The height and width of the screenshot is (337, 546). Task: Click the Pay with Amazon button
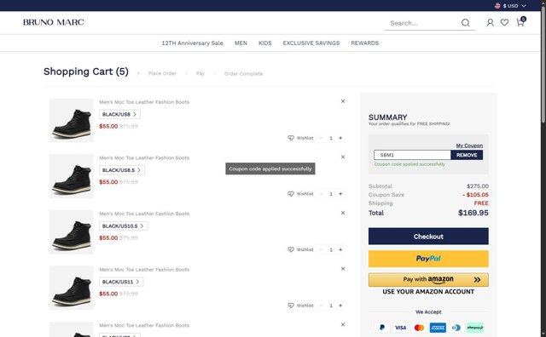pos(428,279)
